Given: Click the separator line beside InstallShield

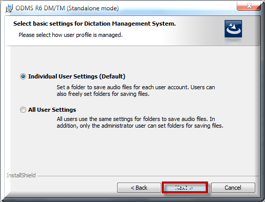Looking at the screenshot, I should [x=148, y=176].
